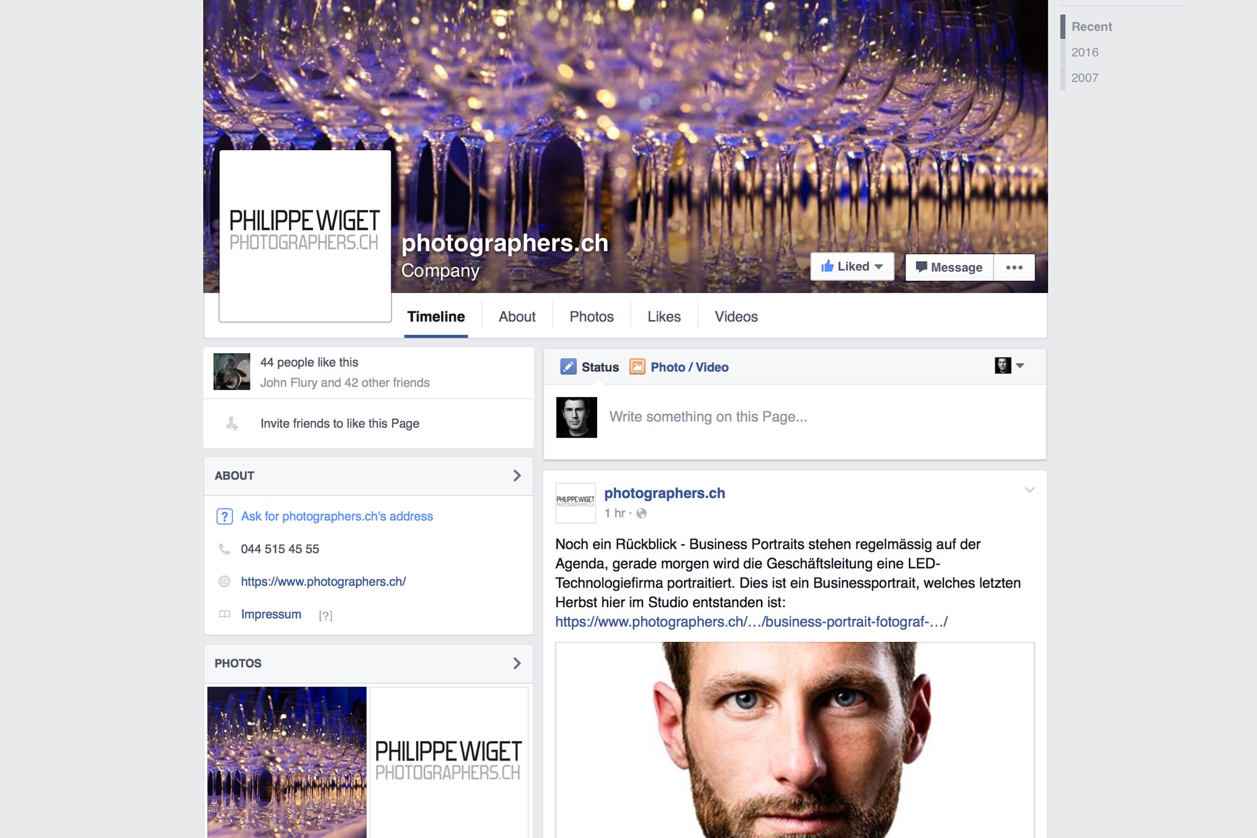Image resolution: width=1257 pixels, height=838 pixels.
Task: Open the three-dots more options button
Action: click(1014, 267)
